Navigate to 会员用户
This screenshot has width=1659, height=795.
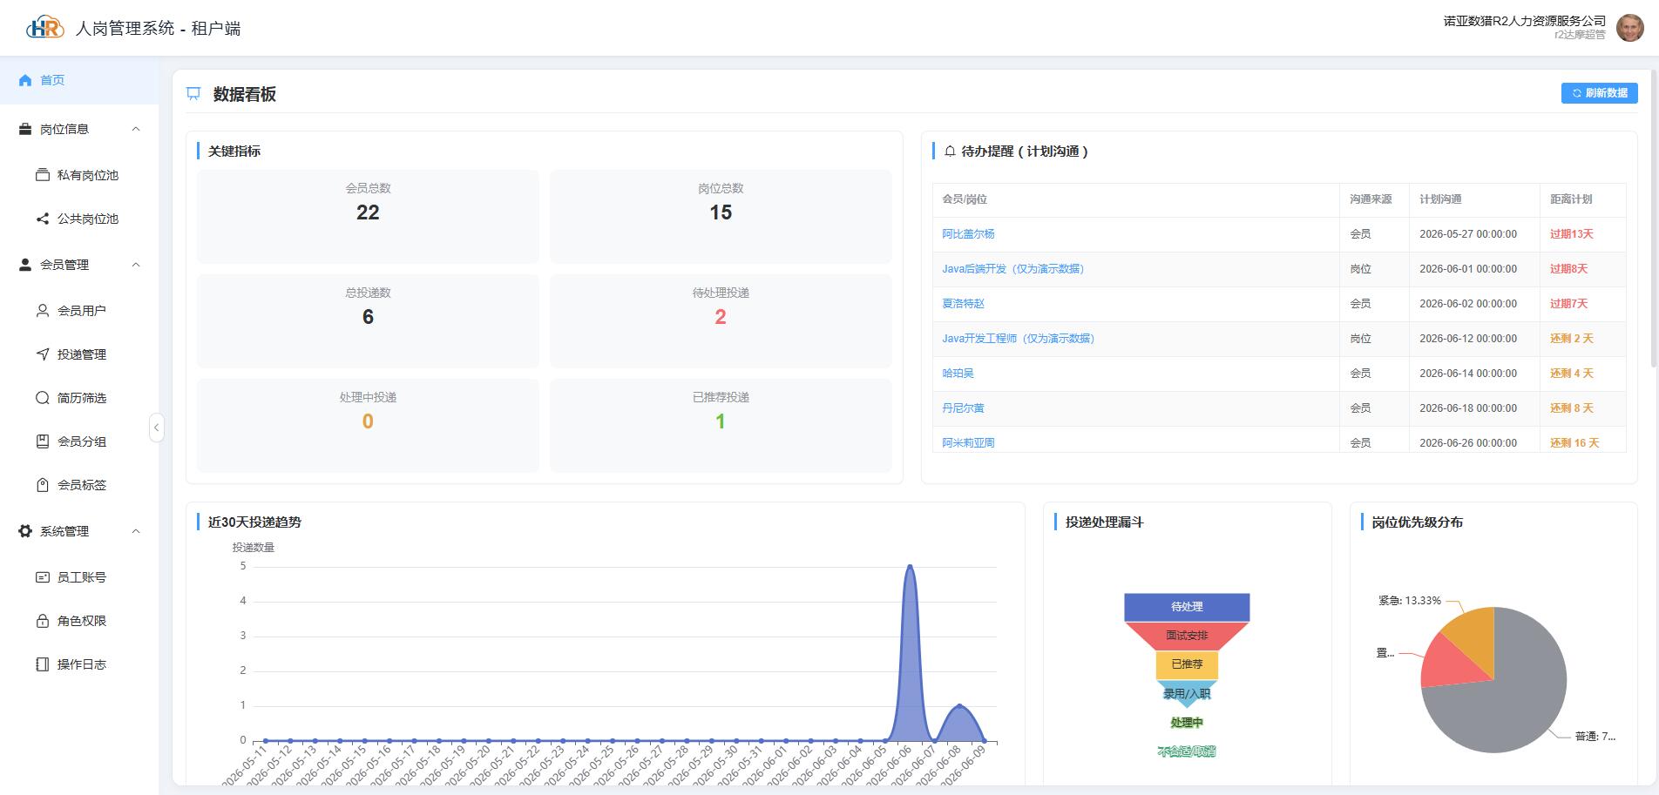click(x=79, y=311)
